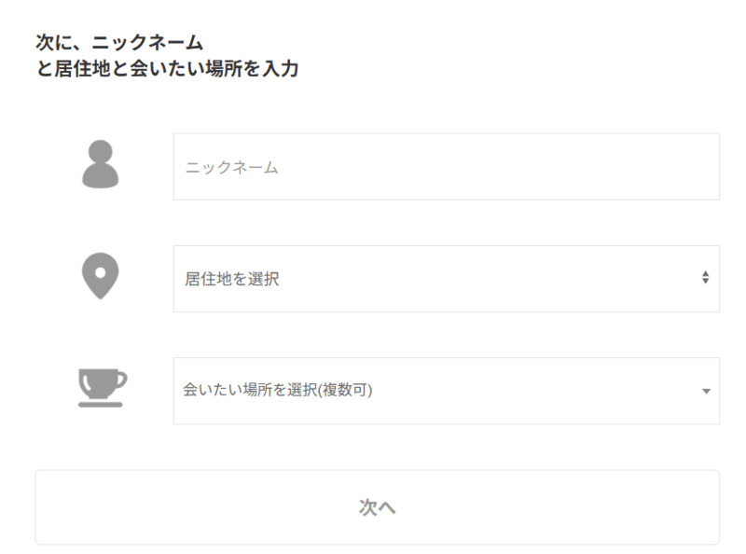Expand residence list via its arrow stepper
This screenshot has width=746, height=554.
(706, 277)
